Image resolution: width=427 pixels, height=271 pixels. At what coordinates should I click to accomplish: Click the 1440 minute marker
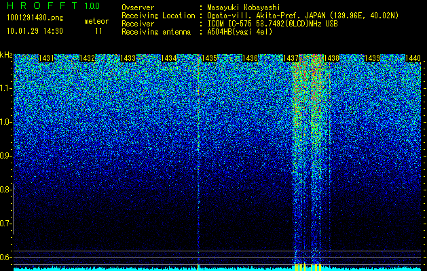coord(413,58)
